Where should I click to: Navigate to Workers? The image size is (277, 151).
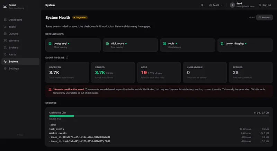coord(20,41)
